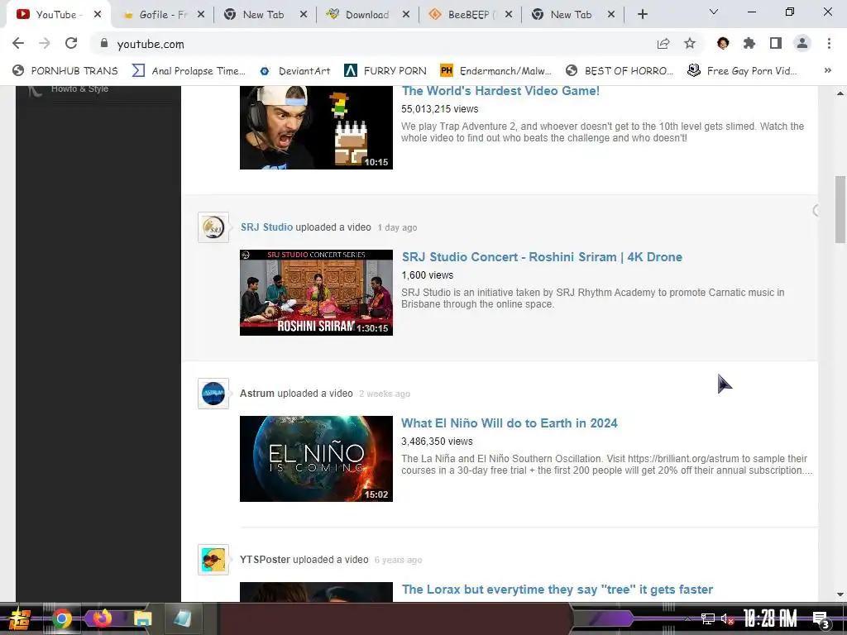Play the World's Hardest Video Game thumbnail

coord(316,127)
